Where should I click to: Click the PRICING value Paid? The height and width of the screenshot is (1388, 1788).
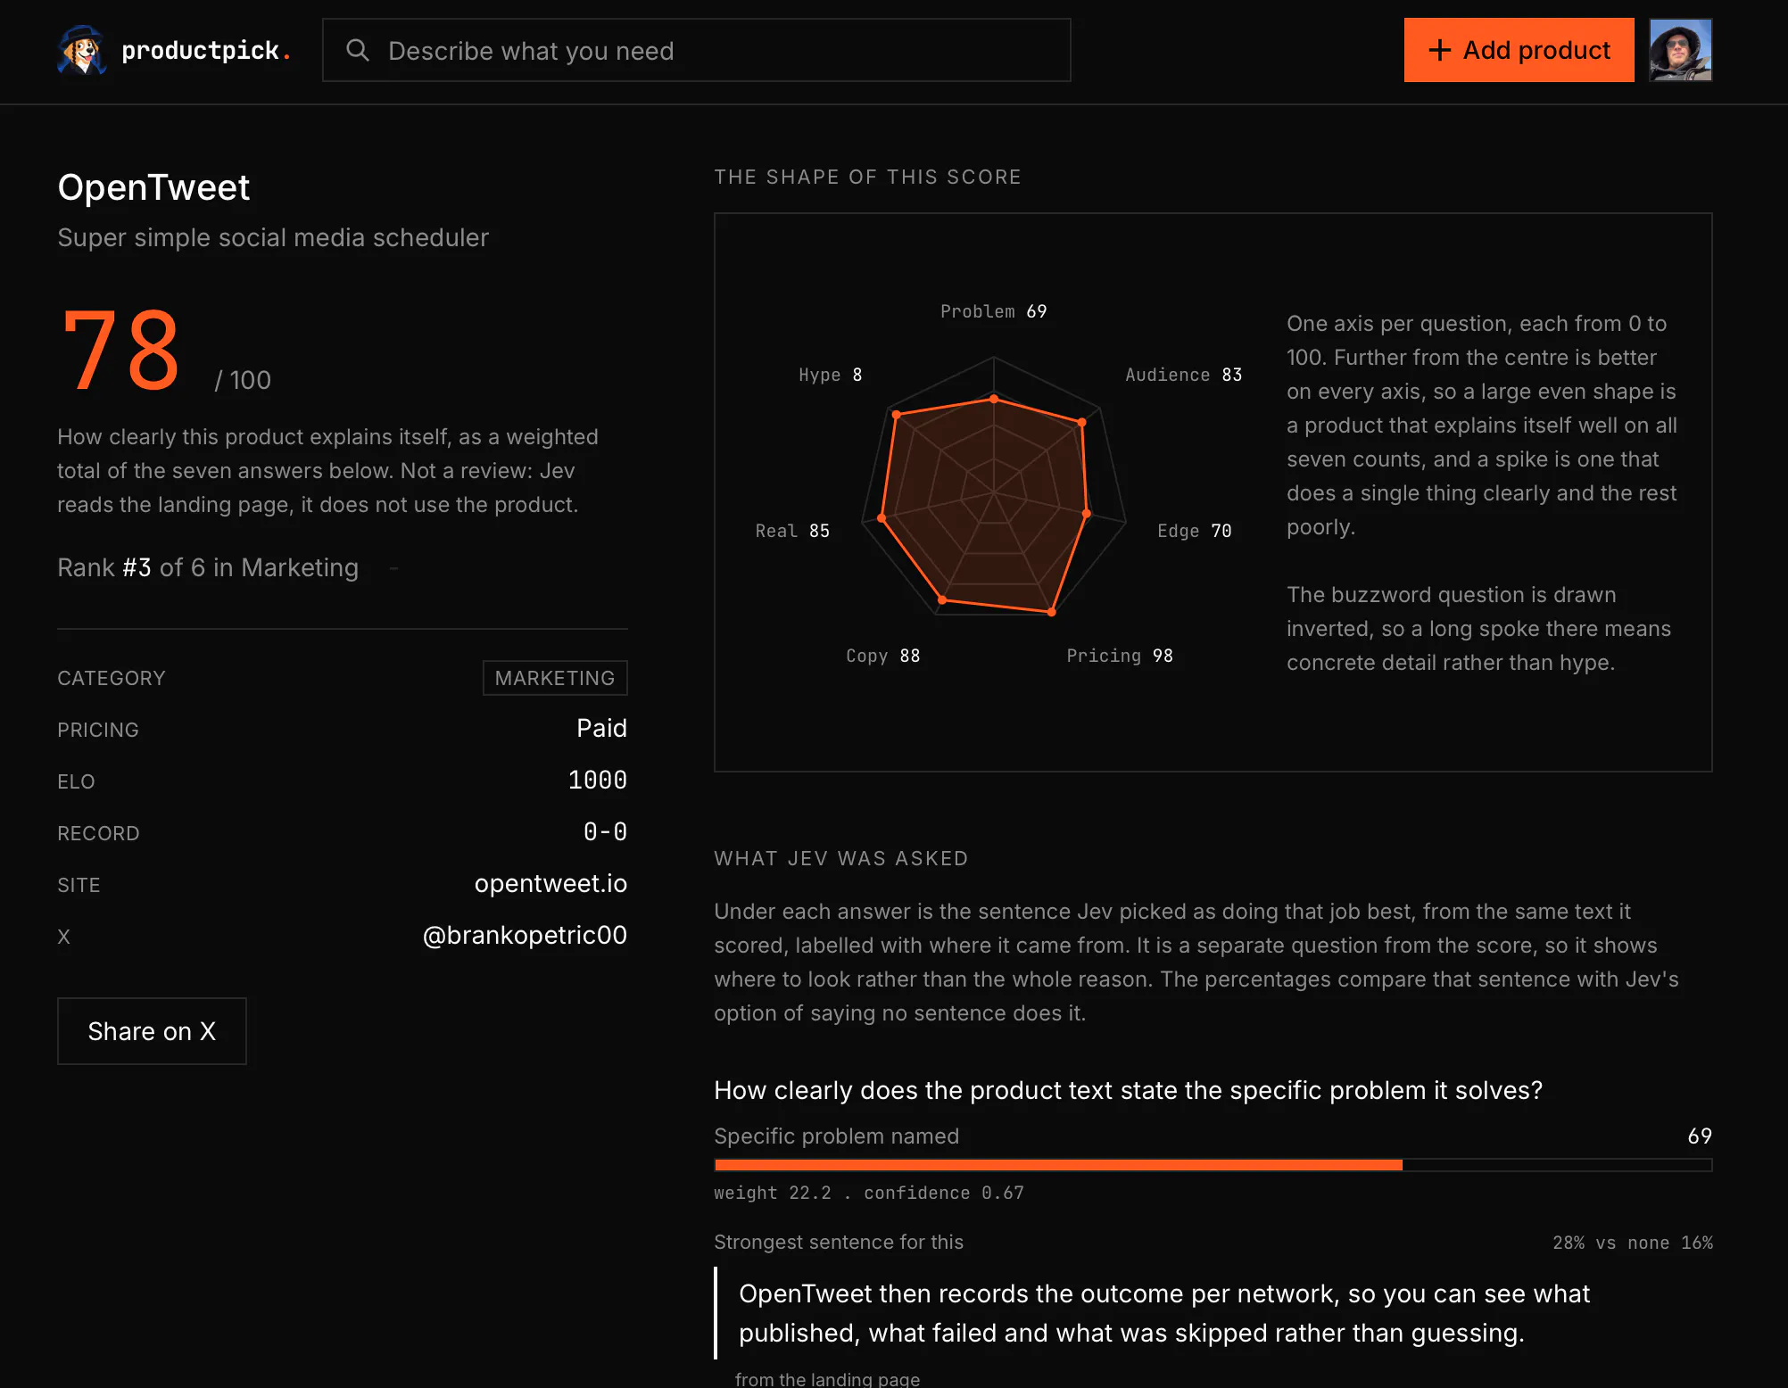602,729
